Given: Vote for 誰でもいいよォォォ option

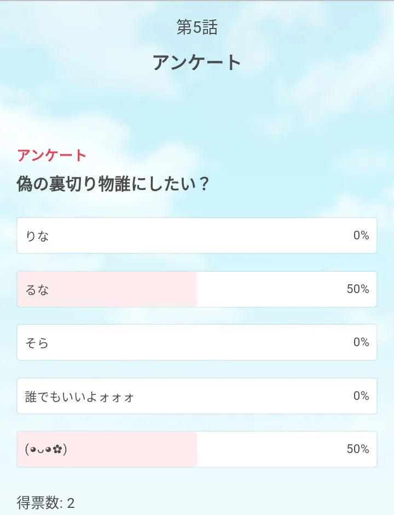Looking at the screenshot, I should (x=80, y=396).
